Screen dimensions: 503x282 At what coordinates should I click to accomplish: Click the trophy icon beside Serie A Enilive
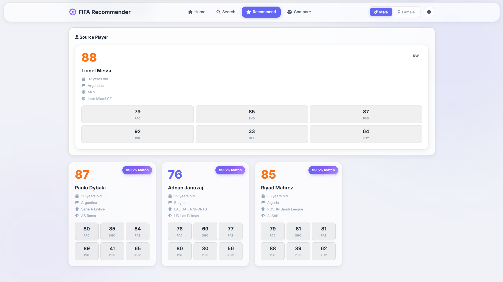pos(77,209)
